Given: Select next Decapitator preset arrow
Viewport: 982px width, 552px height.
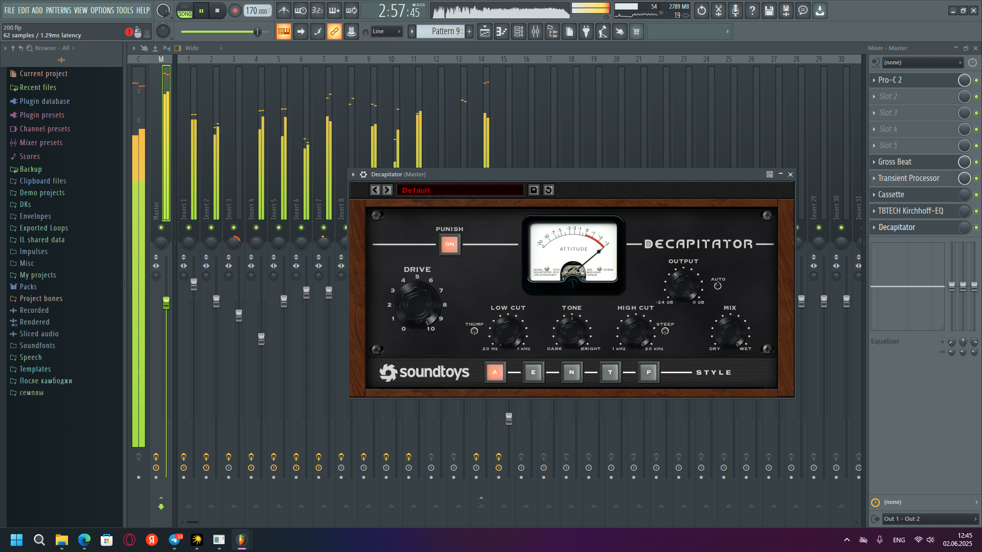Looking at the screenshot, I should (x=387, y=190).
